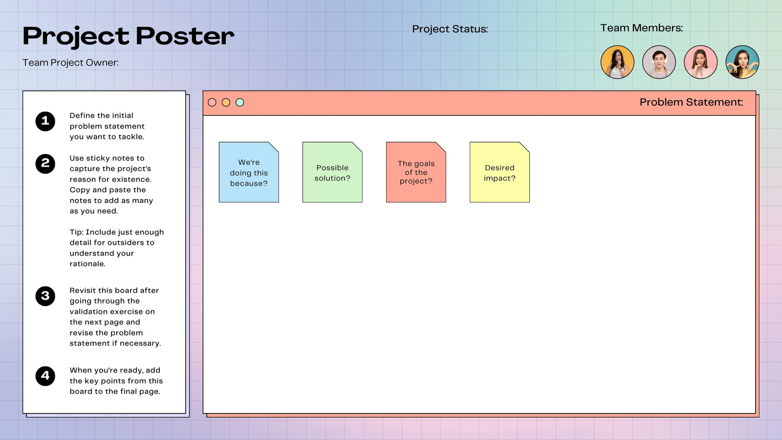
Task: Select the "Revisit this board after" instruction
Action: pyautogui.click(x=115, y=317)
